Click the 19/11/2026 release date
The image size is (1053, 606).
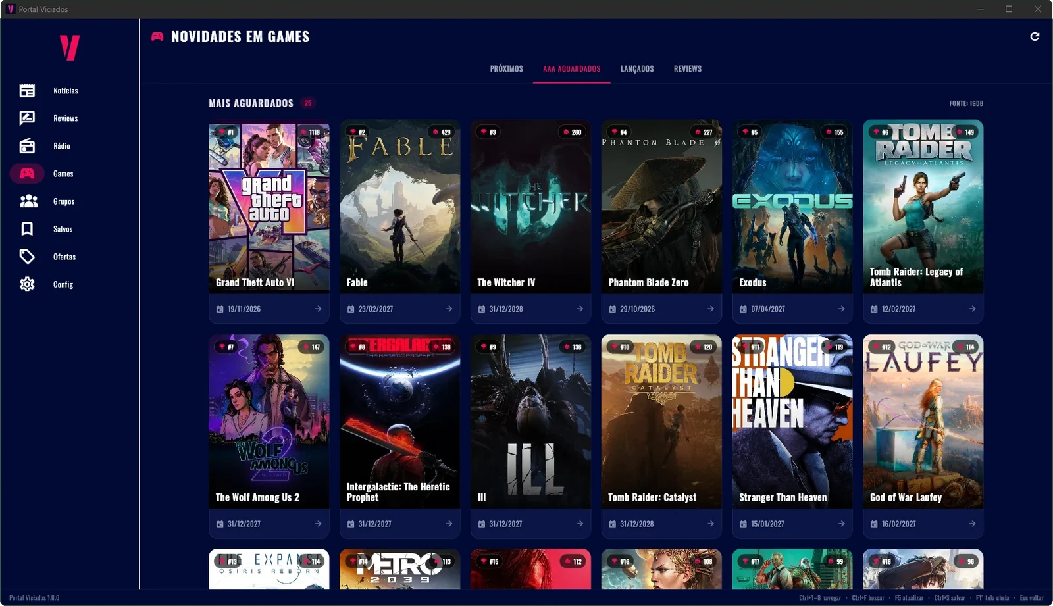point(244,309)
